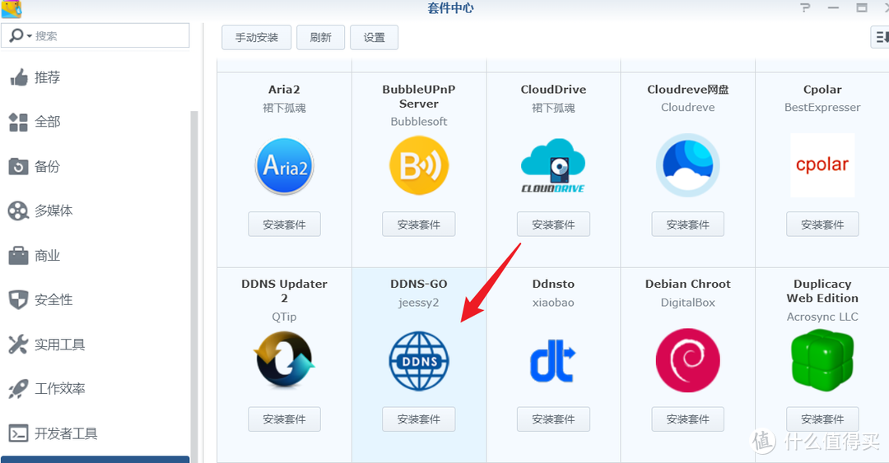Install the Cpolar package
889x463 pixels.
click(x=822, y=225)
